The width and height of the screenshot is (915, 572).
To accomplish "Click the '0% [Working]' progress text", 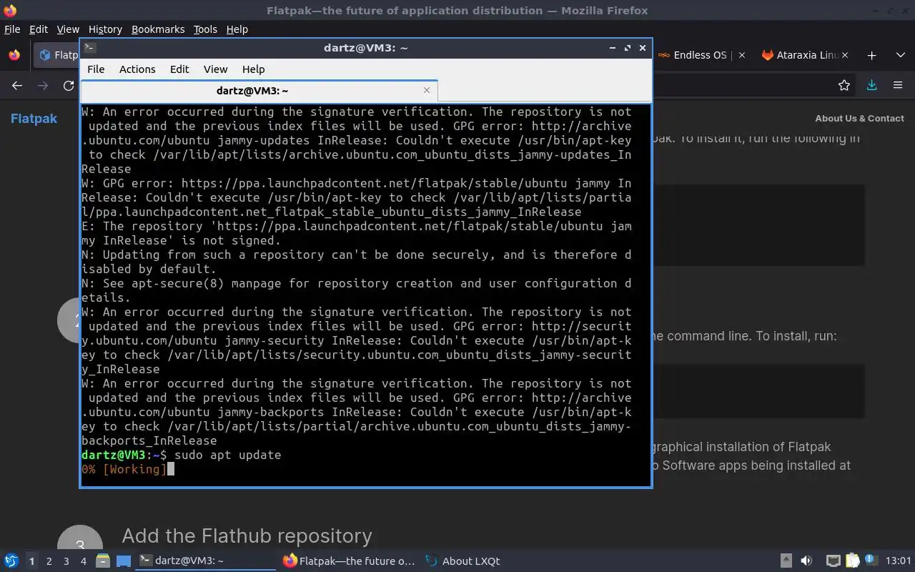I will pyautogui.click(x=124, y=470).
